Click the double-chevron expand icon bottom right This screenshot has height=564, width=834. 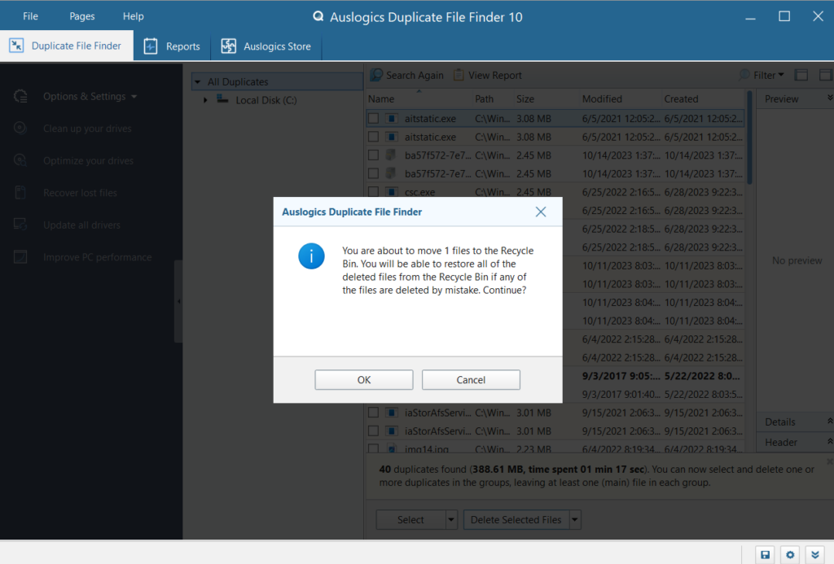coord(814,554)
